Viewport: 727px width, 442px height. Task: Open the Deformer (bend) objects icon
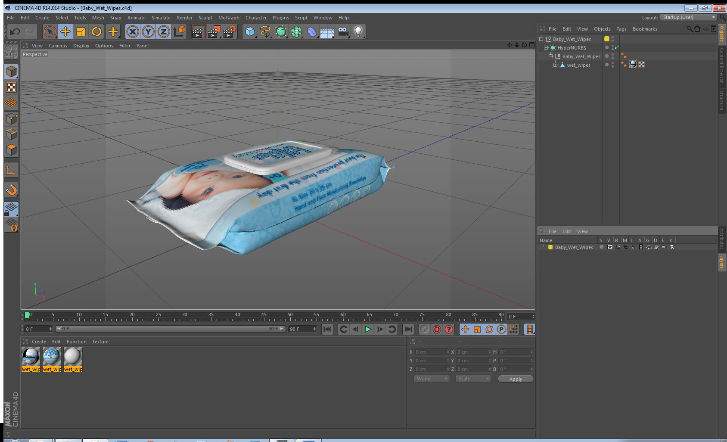point(312,31)
